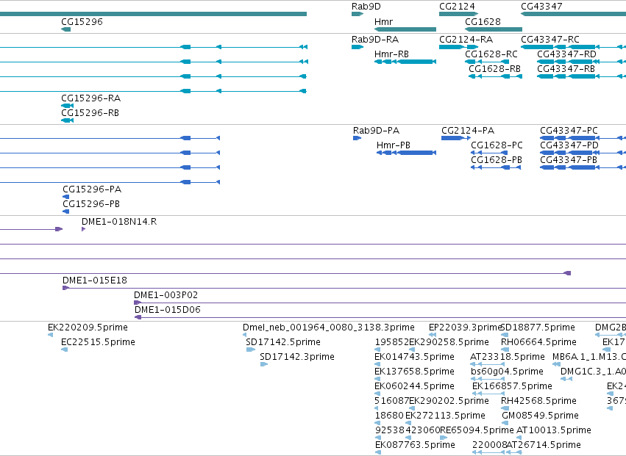This screenshot has width=626, height=456.
Task: Open the CG1628-PB CDS label
Action: pyautogui.click(x=497, y=160)
